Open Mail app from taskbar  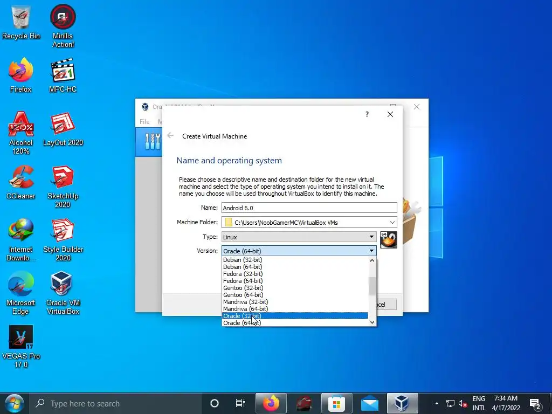coord(370,403)
